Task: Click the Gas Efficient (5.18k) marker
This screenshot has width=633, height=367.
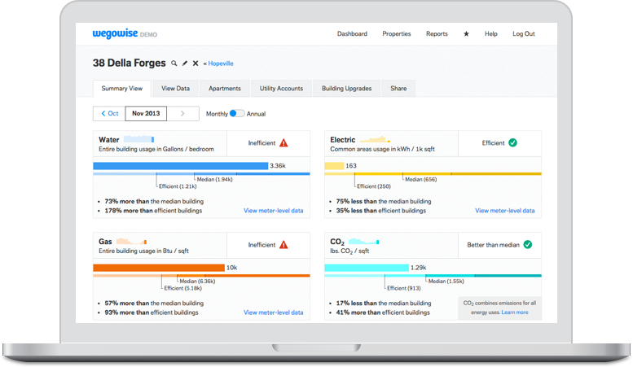Action: pos(182,288)
